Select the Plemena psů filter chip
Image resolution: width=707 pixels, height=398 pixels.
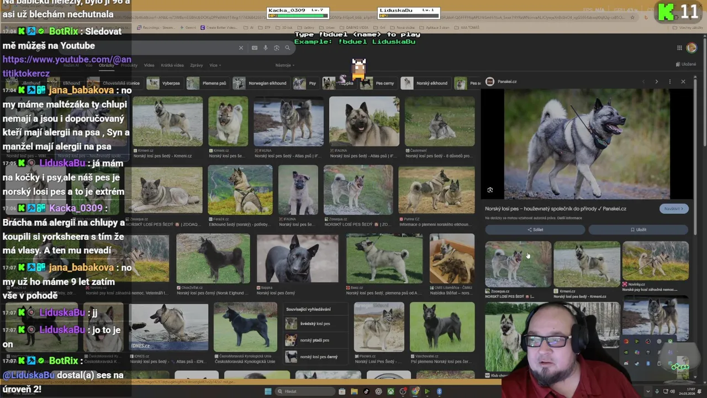pyautogui.click(x=207, y=83)
